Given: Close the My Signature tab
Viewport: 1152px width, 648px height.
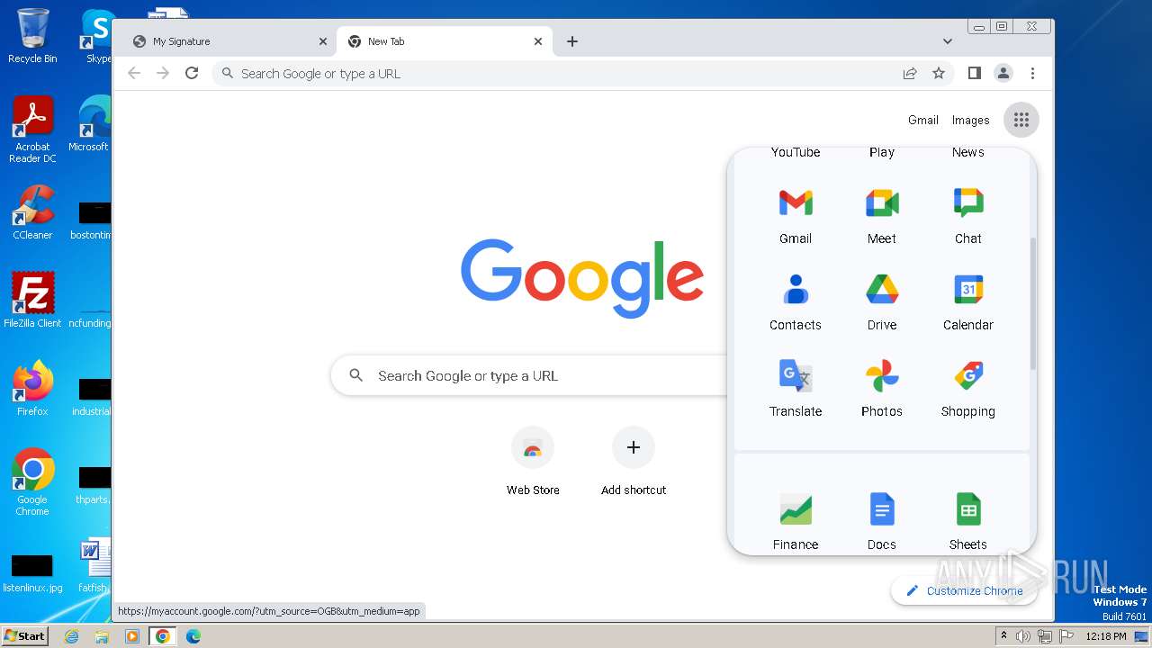Looking at the screenshot, I should 323,41.
